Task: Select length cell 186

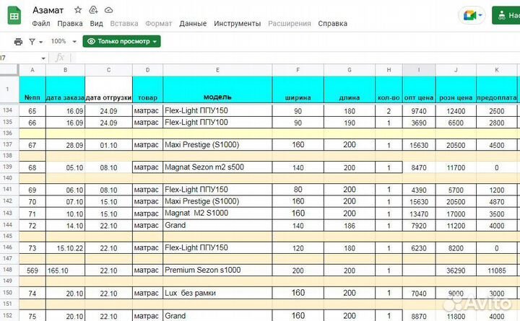Action: [x=350, y=226]
